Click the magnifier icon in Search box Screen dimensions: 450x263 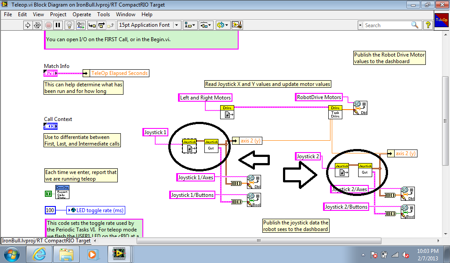pos(415,25)
